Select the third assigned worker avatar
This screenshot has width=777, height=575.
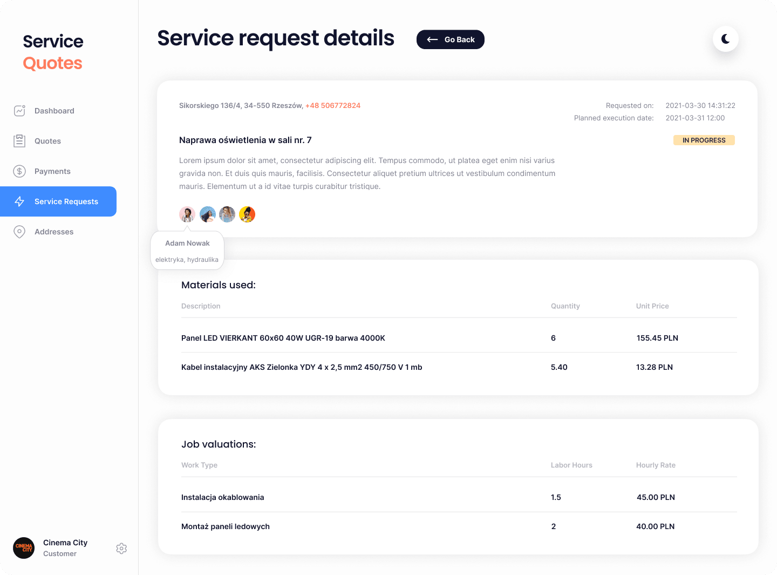click(x=227, y=214)
